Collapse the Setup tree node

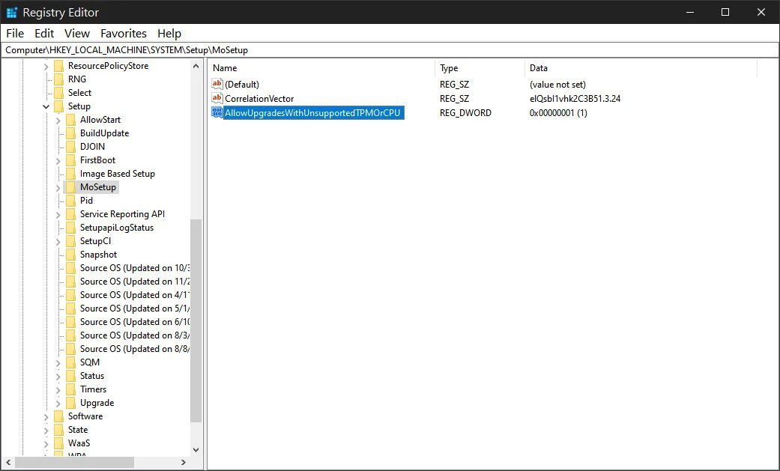46,106
